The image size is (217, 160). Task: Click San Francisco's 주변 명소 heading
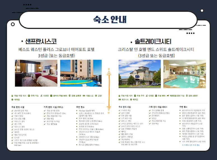tap(80, 107)
